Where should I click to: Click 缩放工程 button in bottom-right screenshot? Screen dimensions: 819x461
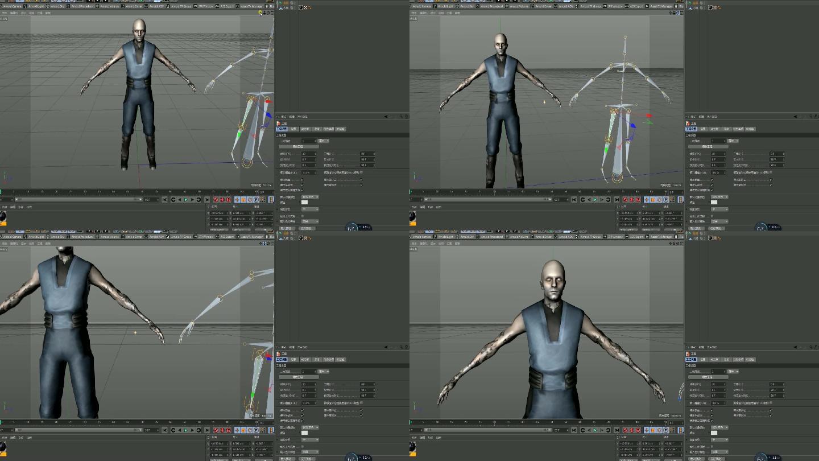[x=708, y=377]
